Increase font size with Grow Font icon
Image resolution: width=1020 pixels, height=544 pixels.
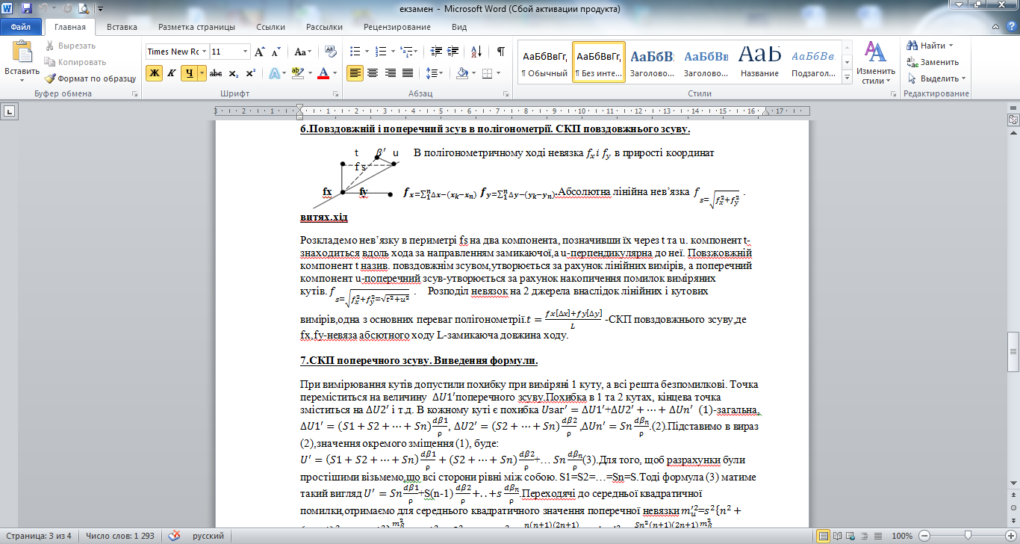(259, 52)
